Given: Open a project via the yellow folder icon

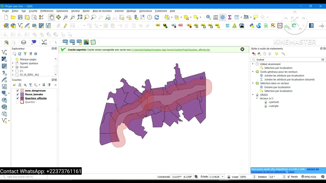Looking at the screenshot, I should (13, 17).
